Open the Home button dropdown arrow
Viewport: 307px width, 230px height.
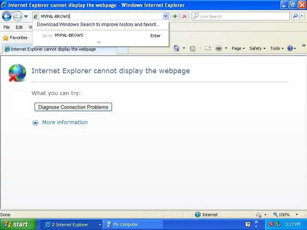click(x=184, y=48)
